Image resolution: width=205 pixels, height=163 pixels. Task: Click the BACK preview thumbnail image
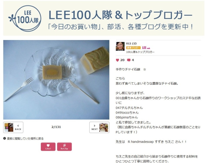[x=9, y=127]
